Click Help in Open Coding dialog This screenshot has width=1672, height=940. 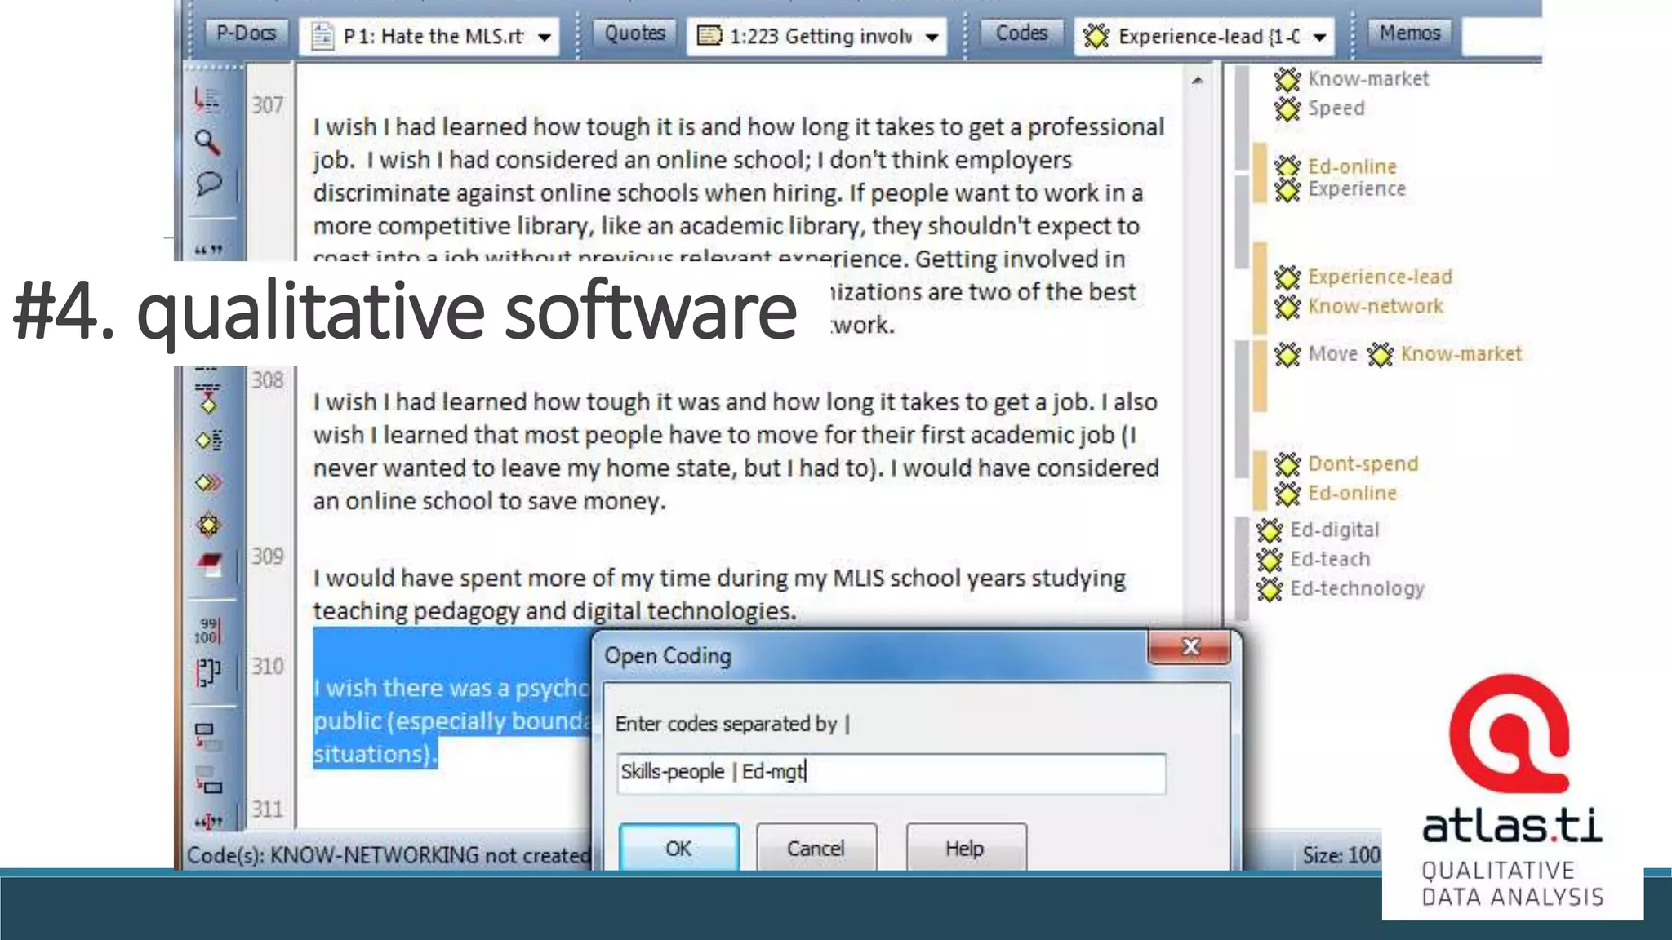pos(965,848)
